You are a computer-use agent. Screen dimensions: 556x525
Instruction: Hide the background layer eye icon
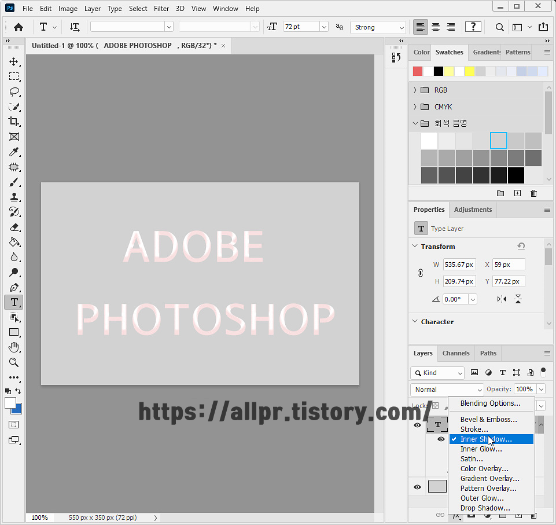point(417,487)
